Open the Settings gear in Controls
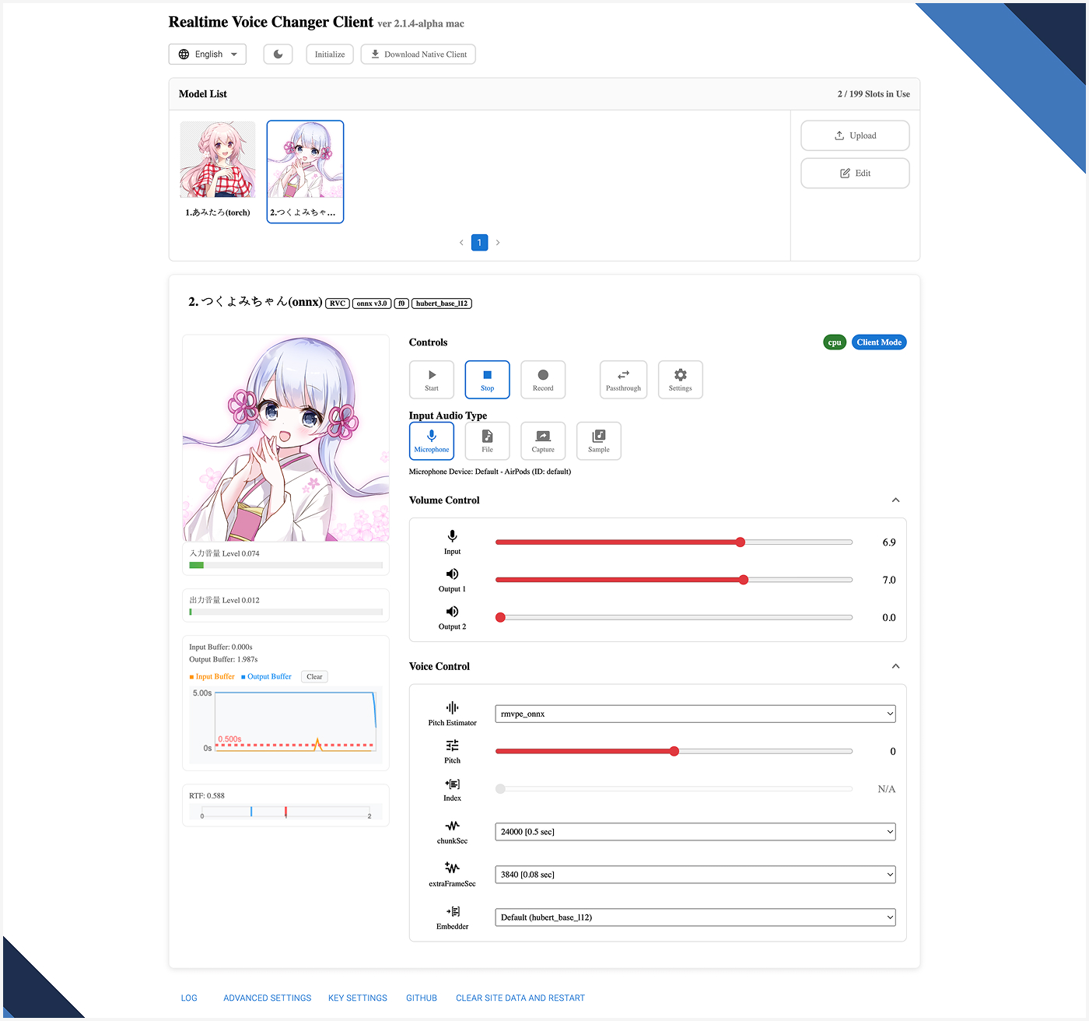The height and width of the screenshot is (1021, 1089). [x=680, y=380]
